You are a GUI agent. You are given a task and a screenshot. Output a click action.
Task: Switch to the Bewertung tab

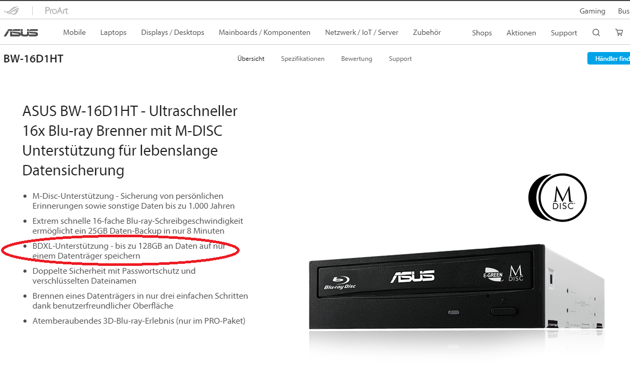(x=357, y=59)
